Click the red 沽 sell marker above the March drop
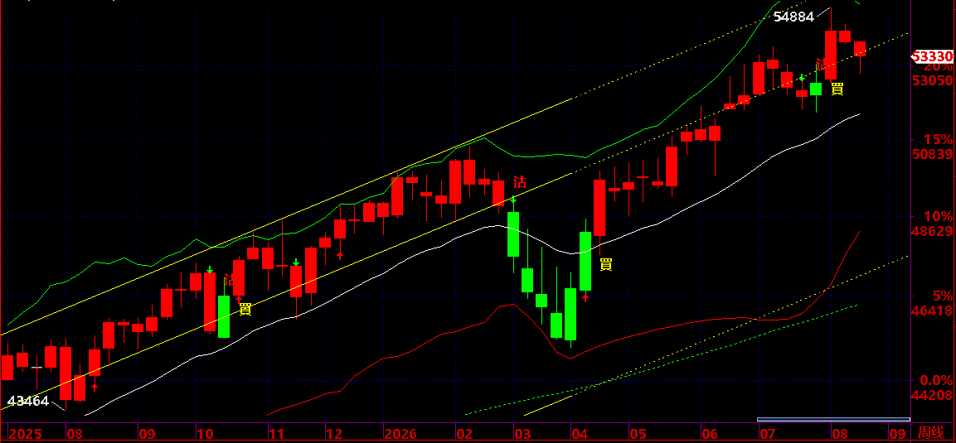This screenshot has width=956, height=443. click(520, 181)
